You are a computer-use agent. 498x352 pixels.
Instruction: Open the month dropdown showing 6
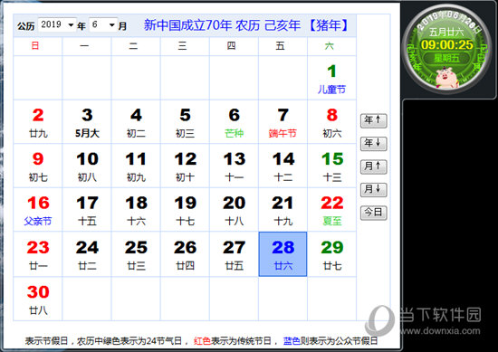[x=103, y=24]
